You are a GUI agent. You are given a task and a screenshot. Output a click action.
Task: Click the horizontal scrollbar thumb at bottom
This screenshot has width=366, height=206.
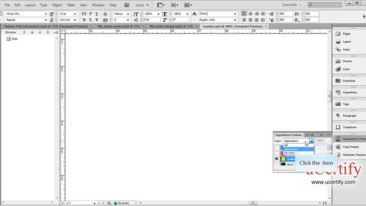point(253,203)
